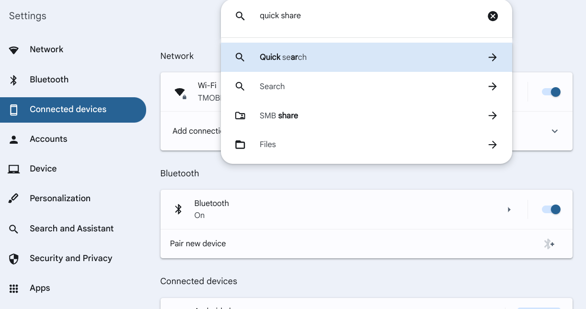Viewport: 586px width, 309px height.
Task: Expand the Add connection chevron
Action: [554, 131]
